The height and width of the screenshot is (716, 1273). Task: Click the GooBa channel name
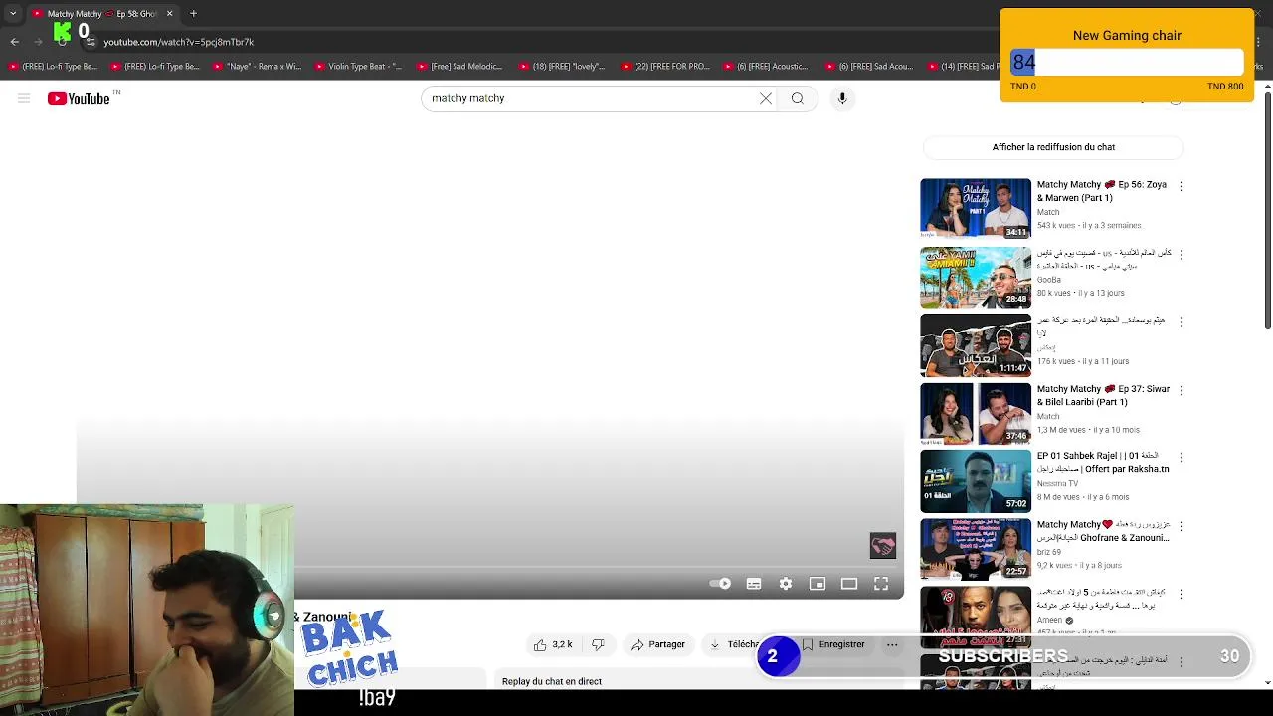(1048, 280)
